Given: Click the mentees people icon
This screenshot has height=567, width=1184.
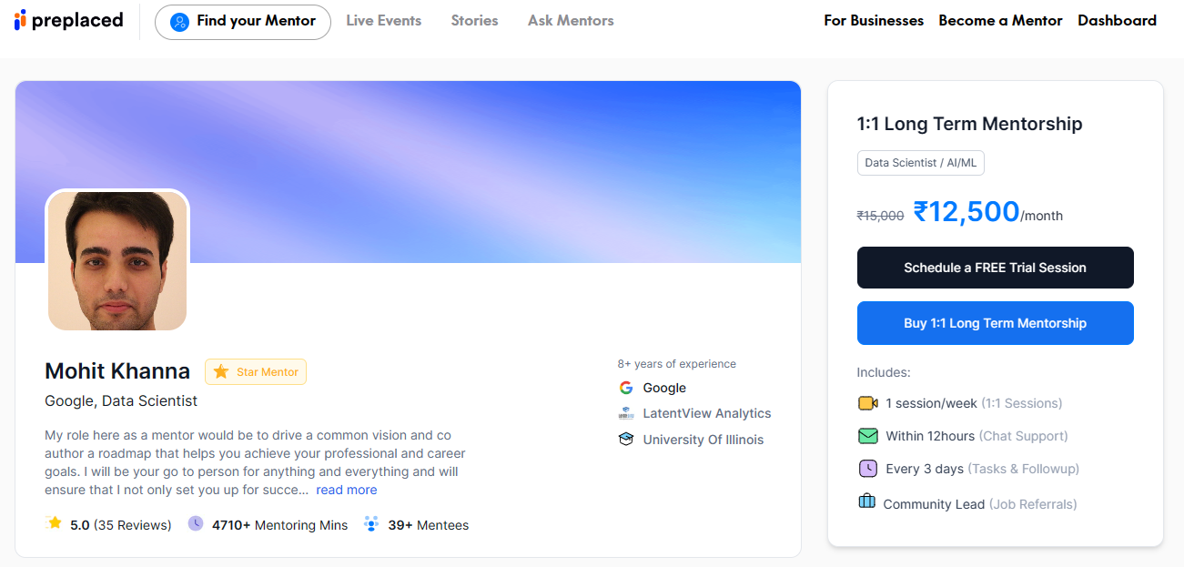Looking at the screenshot, I should coord(370,523).
